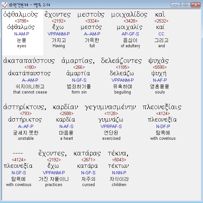Screen dimensions: 203x203
Task: Select the word μοιχαλίδος
Action: (x=129, y=15)
